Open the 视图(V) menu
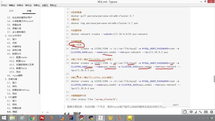 click(37, 5)
